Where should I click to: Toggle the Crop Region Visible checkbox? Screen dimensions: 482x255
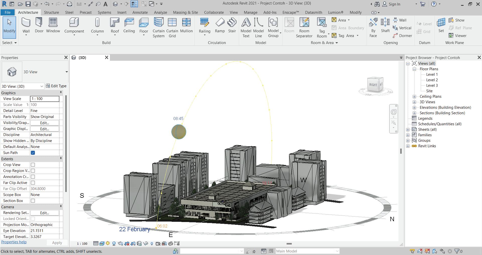pyautogui.click(x=33, y=171)
